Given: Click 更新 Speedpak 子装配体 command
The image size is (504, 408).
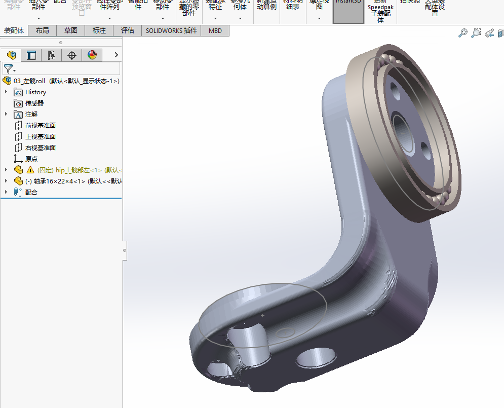Looking at the screenshot, I should 380,11.
